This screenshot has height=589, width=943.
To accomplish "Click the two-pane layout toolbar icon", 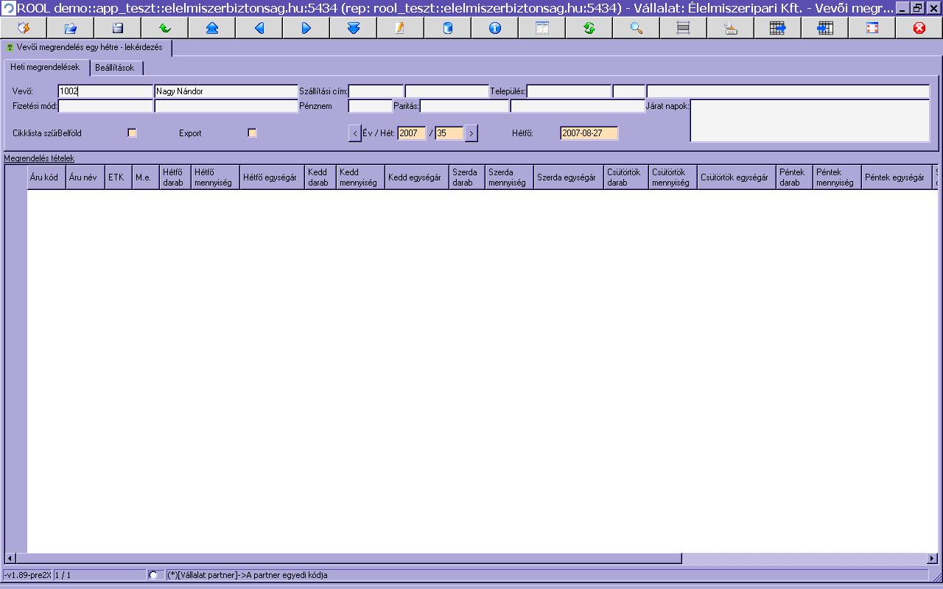I will [542, 28].
